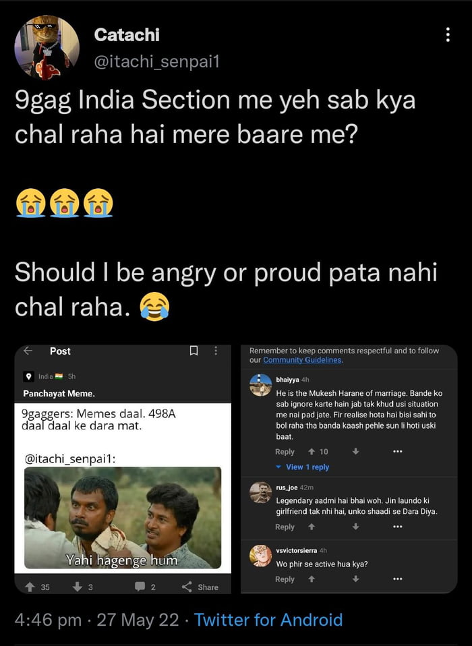Image resolution: width=472 pixels, height=646 pixels.
Task: Open overflow menu on bhaiyya's comment
Action: coord(397,451)
